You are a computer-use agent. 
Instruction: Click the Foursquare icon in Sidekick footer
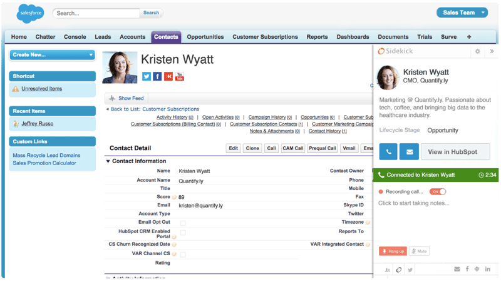click(477, 269)
